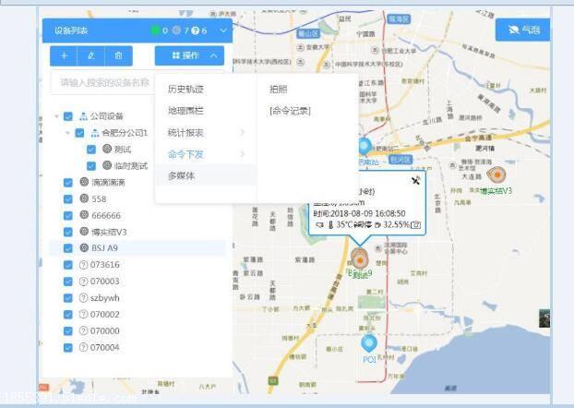Click the POI marker on the map
The width and height of the screenshot is (574, 408).
368,344
